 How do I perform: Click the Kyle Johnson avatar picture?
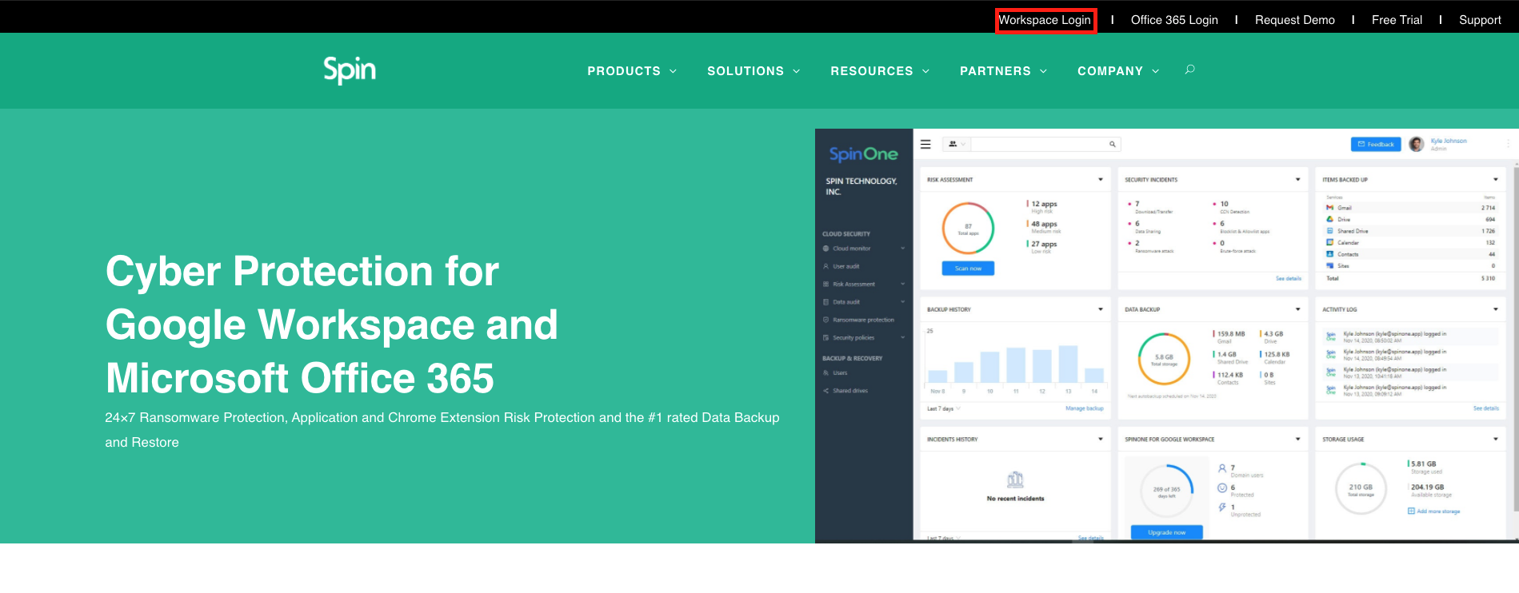pyautogui.click(x=1416, y=144)
